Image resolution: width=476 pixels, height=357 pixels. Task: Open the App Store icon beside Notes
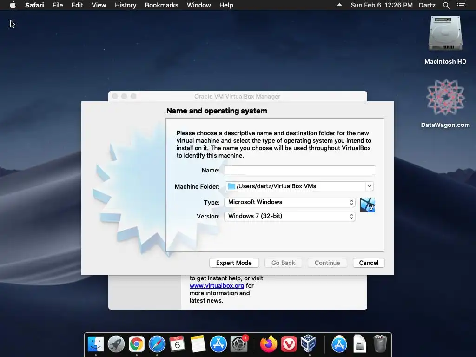(x=218, y=344)
